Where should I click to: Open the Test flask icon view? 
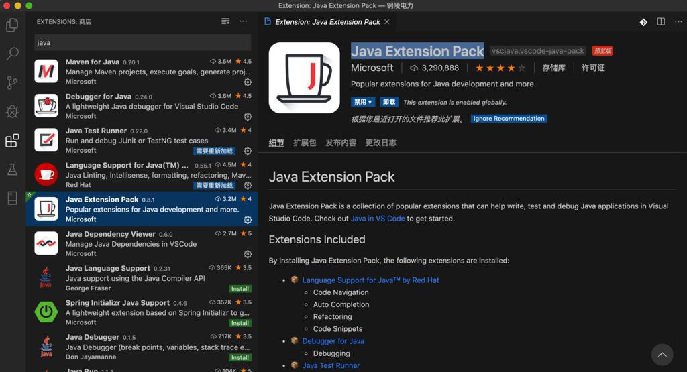coord(12,170)
